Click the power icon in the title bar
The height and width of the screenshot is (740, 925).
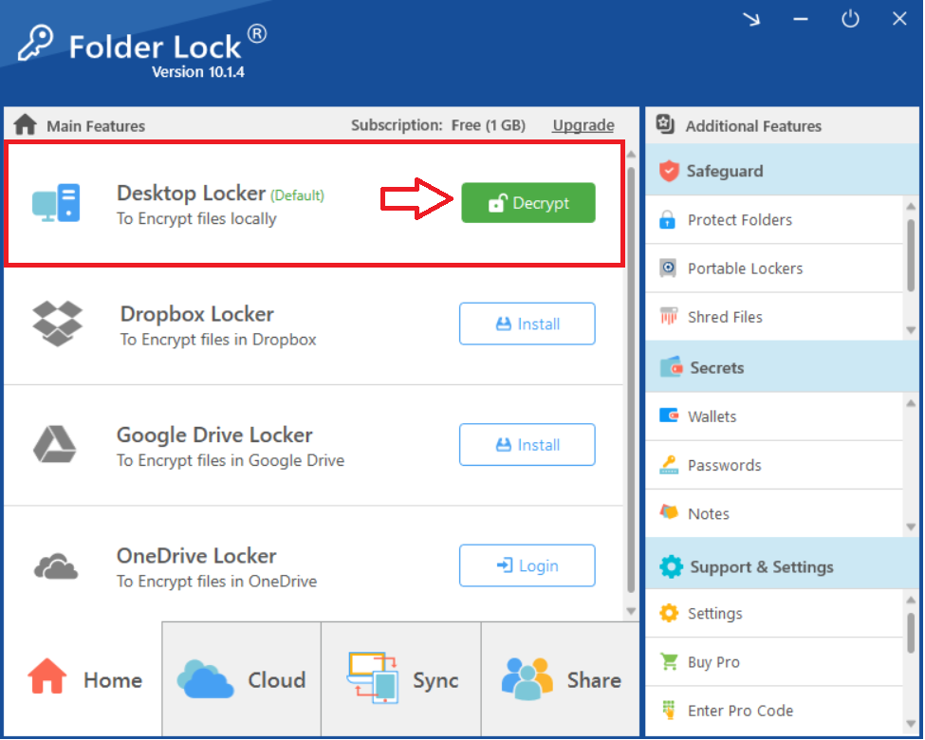tap(850, 19)
